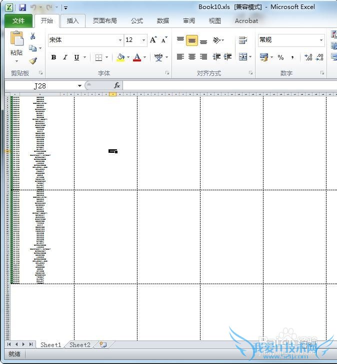Toggle Align Text Left
The image size is (337, 364).
180,56
